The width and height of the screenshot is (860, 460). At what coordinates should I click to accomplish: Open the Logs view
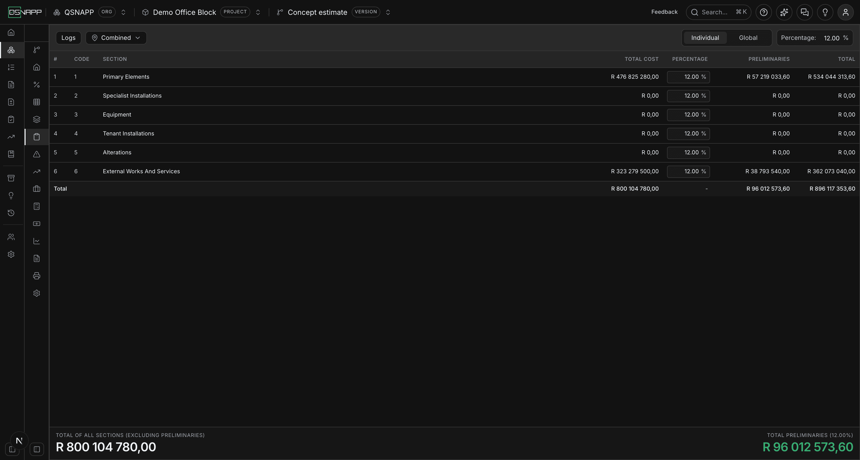point(68,38)
